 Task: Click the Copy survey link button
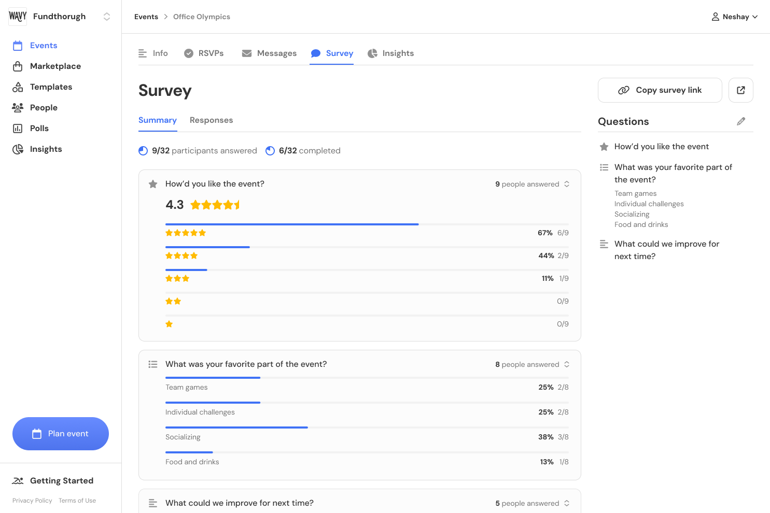point(660,90)
